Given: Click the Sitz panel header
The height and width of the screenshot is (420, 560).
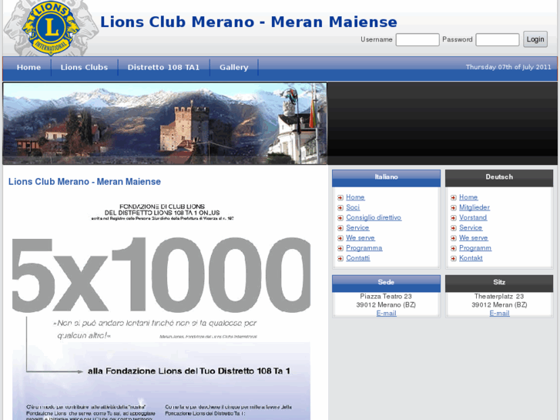Looking at the screenshot, I should click(499, 283).
